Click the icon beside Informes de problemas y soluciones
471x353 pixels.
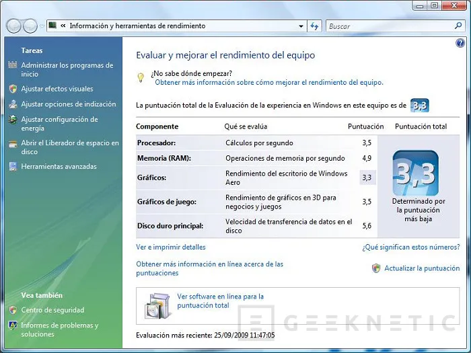[13, 325]
